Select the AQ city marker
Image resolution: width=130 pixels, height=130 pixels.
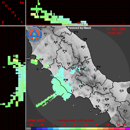82,69
